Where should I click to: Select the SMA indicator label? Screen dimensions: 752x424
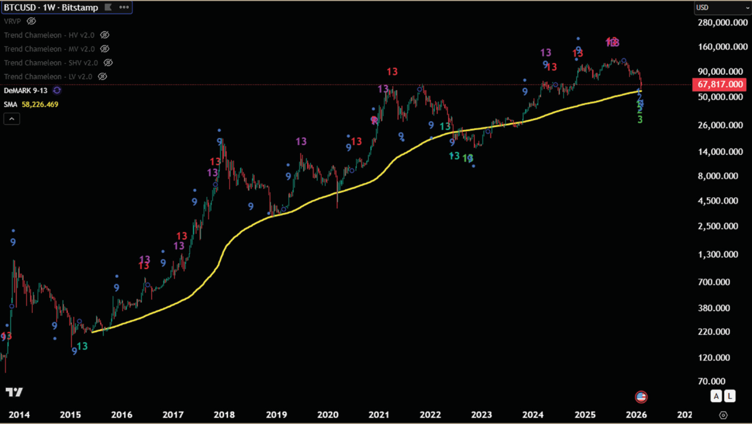(11, 104)
